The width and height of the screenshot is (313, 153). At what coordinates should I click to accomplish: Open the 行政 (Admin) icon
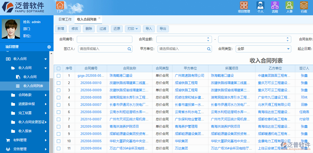[x=304, y=6]
